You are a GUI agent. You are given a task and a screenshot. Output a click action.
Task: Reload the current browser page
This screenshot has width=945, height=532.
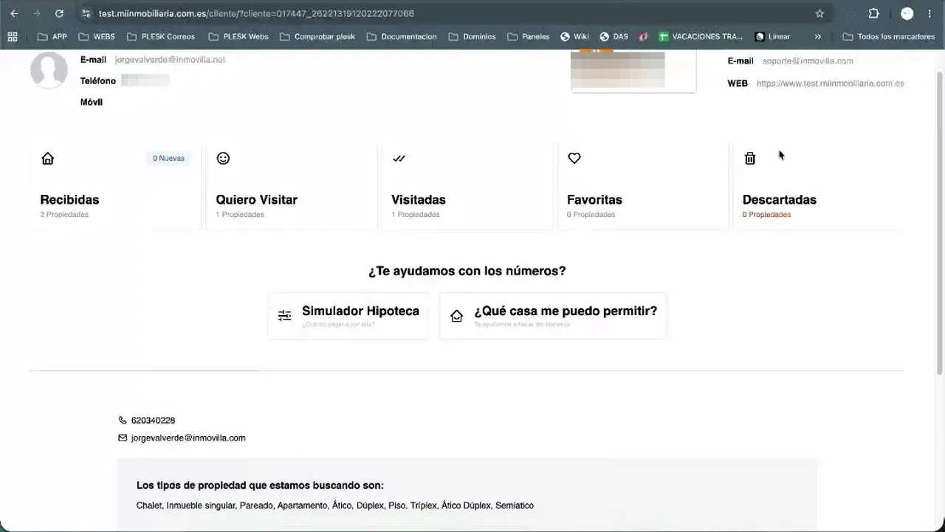pyautogui.click(x=59, y=13)
